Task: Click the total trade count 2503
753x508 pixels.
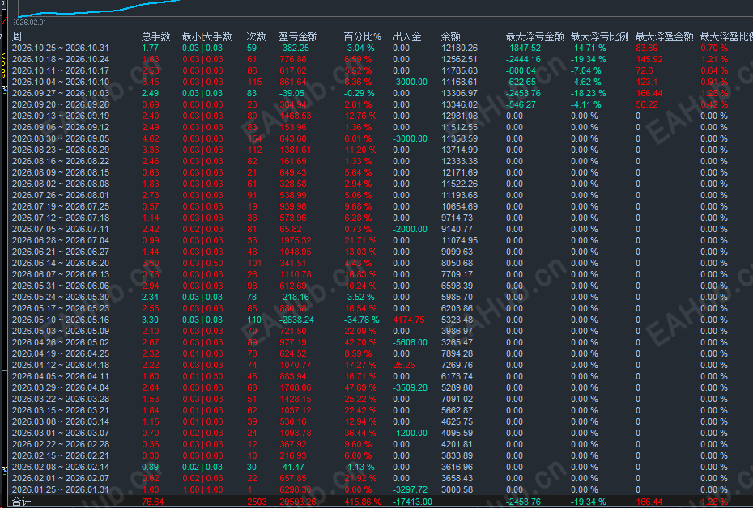Action: [x=257, y=502]
